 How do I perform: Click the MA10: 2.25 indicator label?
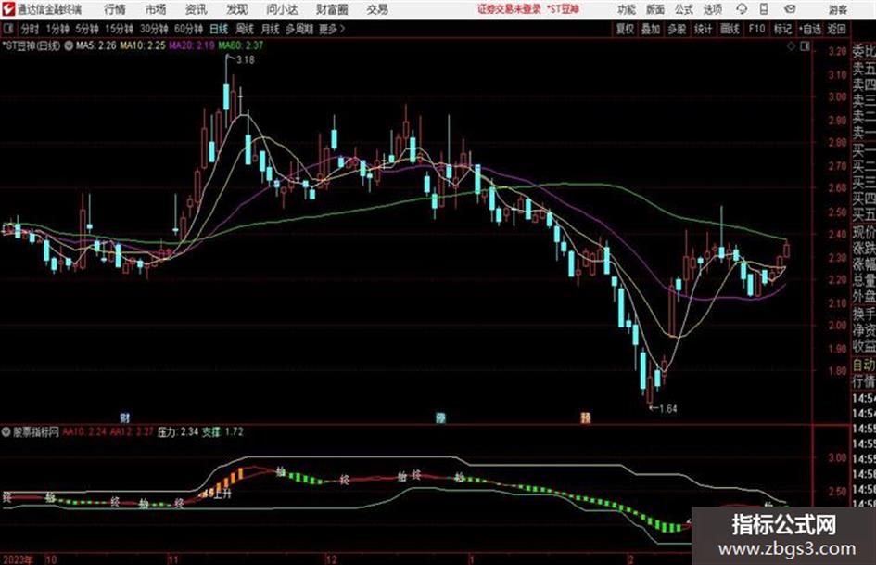(143, 45)
